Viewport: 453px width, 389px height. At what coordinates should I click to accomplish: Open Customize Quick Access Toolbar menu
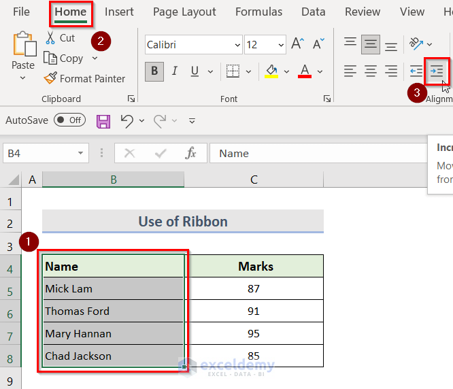(x=192, y=120)
